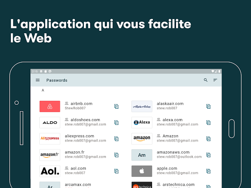Select the Alaska Airlines logo thumbnail
The height and width of the screenshot is (188, 251).
pyautogui.click(x=142, y=106)
